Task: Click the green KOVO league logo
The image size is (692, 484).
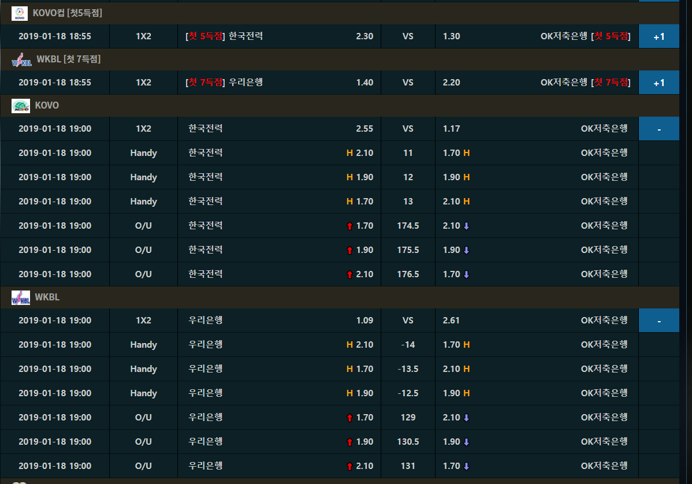Action: click(x=21, y=106)
